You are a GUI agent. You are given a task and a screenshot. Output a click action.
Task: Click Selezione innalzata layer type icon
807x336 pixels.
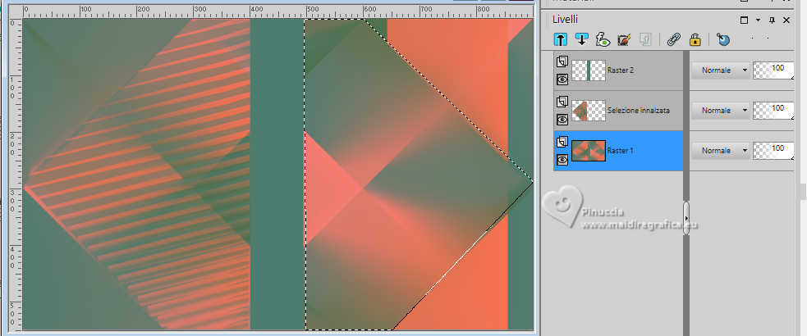click(x=562, y=102)
